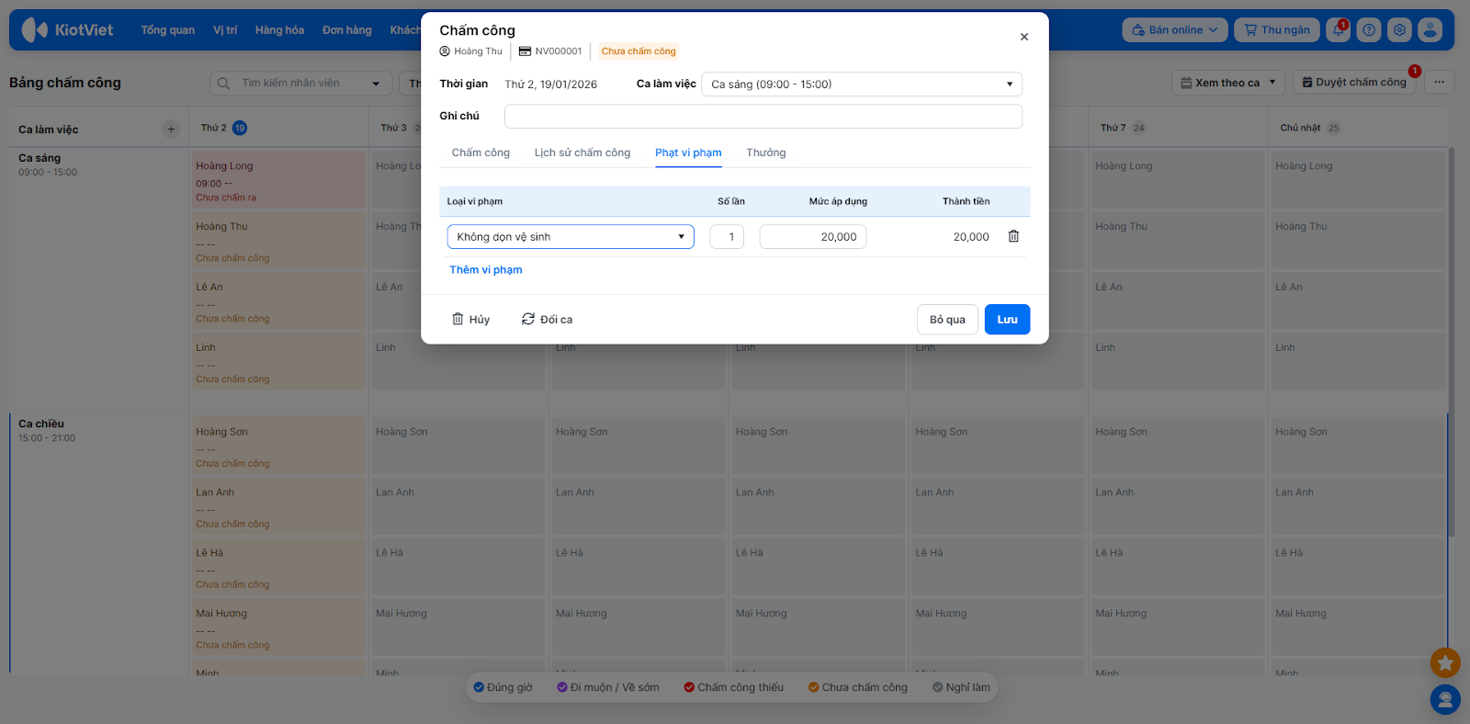Open the Thu ngân cashier screen
The width and height of the screenshot is (1470, 724).
point(1277,30)
